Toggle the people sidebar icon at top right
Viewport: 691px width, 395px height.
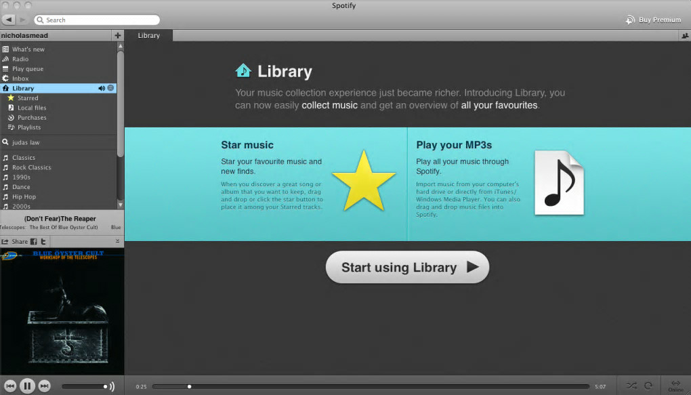click(685, 36)
